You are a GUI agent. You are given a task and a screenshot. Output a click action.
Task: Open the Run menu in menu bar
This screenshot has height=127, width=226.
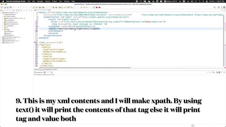60,1
